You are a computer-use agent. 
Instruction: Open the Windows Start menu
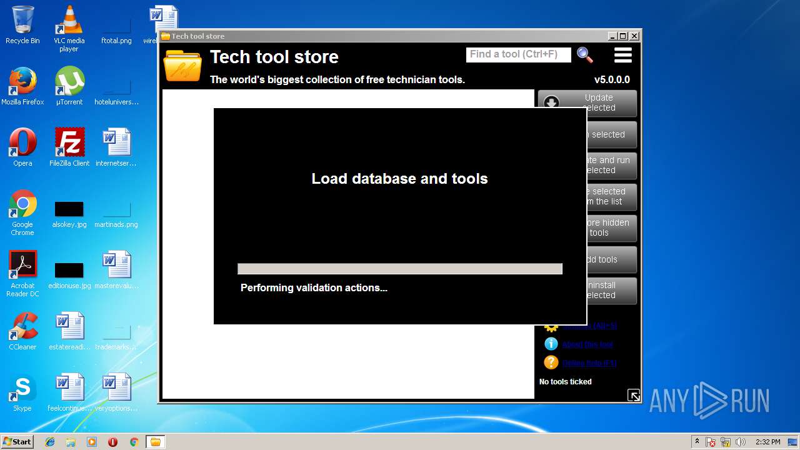click(x=17, y=442)
